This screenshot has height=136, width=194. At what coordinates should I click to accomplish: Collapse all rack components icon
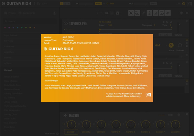coord(187,13)
